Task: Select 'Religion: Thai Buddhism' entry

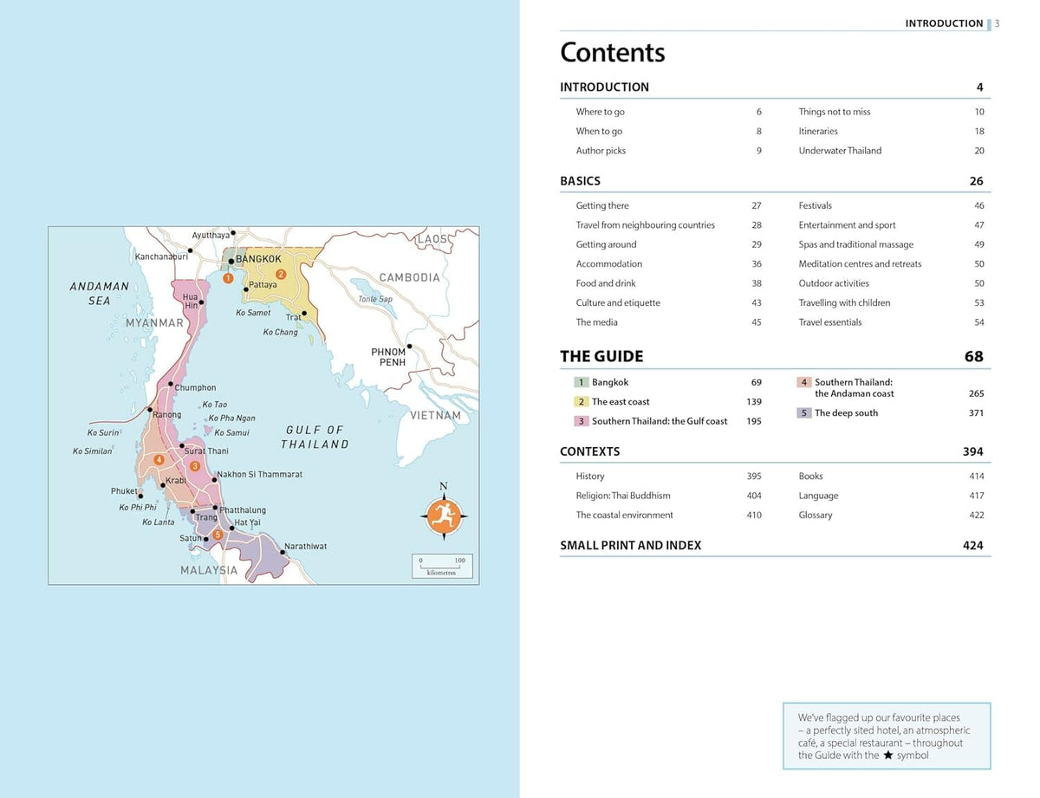Action: coord(623,496)
